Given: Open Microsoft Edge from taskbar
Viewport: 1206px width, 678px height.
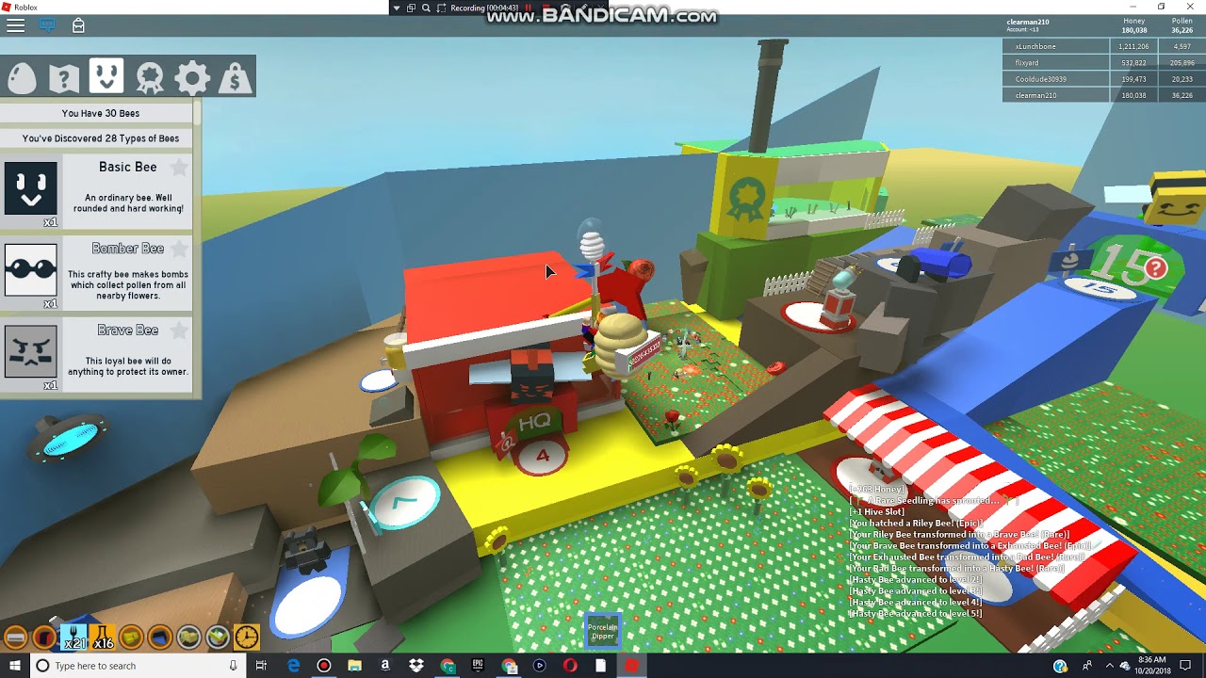Looking at the screenshot, I should 293,666.
